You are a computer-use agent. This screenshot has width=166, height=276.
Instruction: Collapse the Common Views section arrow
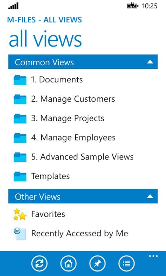click(150, 62)
